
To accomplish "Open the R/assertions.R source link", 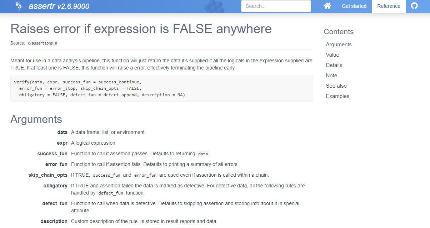I will click(x=42, y=43).
